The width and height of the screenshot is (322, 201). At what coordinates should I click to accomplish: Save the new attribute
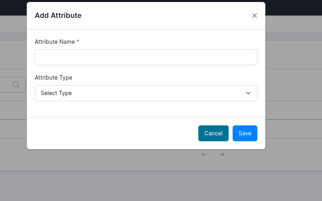point(245,133)
